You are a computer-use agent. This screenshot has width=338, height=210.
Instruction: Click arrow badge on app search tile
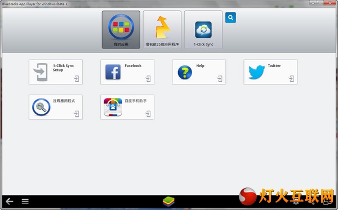point(77,114)
